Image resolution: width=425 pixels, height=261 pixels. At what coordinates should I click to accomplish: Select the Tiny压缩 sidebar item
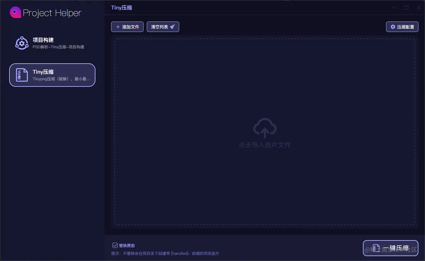pyautogui.click(x=52, y=75)
